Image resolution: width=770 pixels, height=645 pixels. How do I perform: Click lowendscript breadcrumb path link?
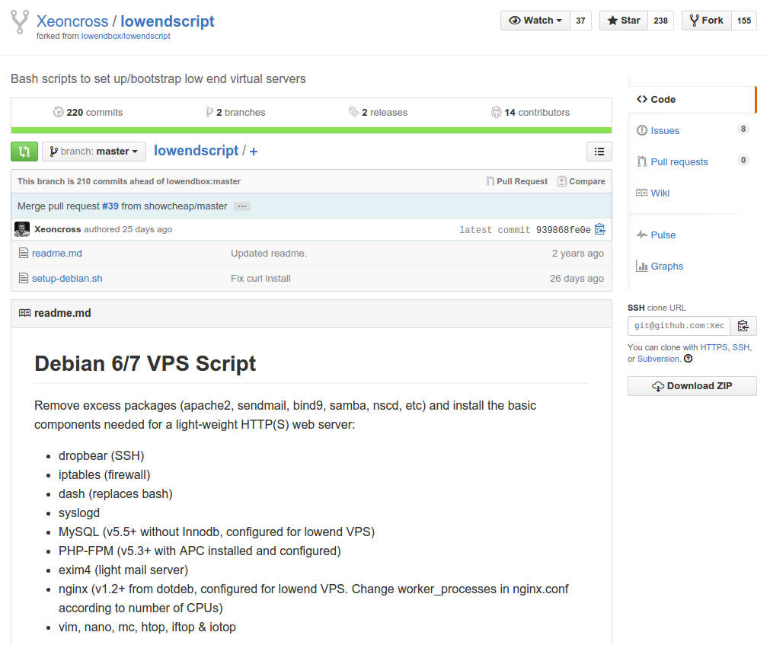(196, 151)
